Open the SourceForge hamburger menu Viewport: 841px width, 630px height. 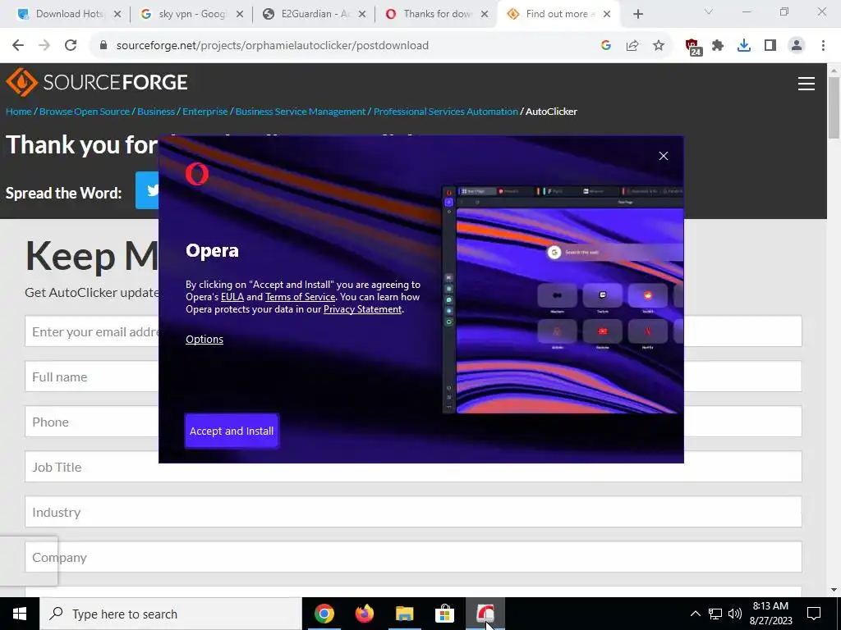coord(807,84)
